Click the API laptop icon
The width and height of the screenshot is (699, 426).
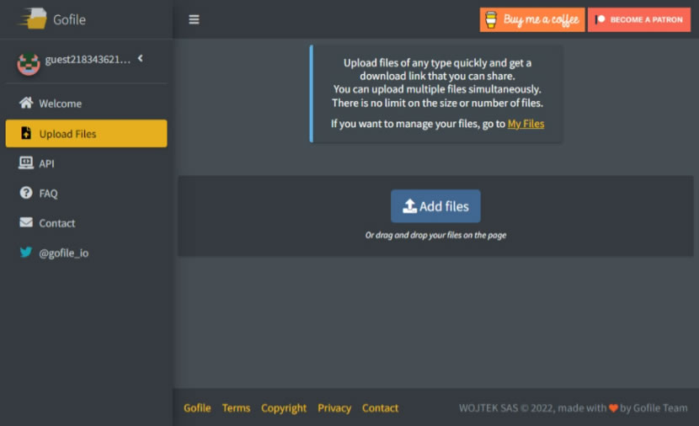26,163
